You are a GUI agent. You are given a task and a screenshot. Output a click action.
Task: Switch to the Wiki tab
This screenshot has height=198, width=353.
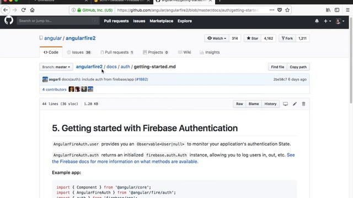click(x=185, y=52)
